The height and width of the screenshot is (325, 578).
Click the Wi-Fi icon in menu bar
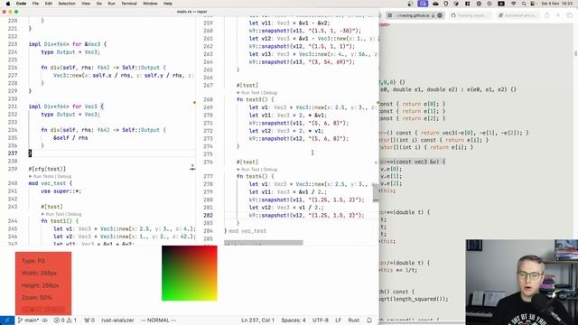[514, 4]
